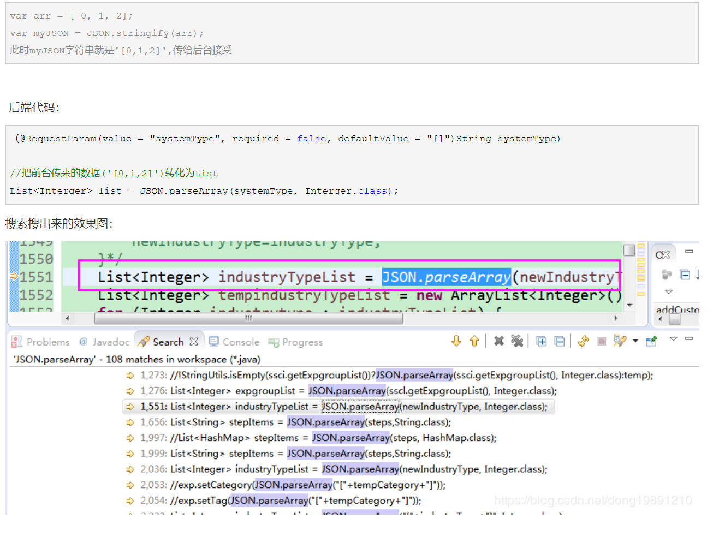713x548 pixels.
Task: Open the outline tab at right
Action: [x=663, y=255]
